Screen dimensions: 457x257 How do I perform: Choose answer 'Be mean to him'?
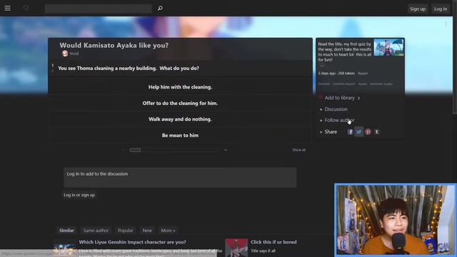point(180,135)
